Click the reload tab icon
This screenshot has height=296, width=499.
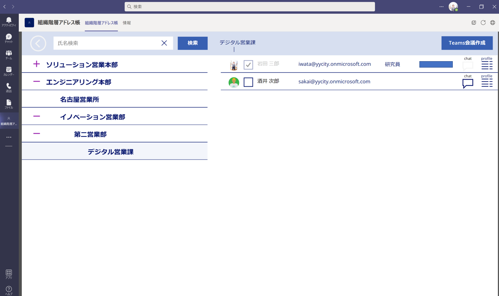[x=483, y=23]
